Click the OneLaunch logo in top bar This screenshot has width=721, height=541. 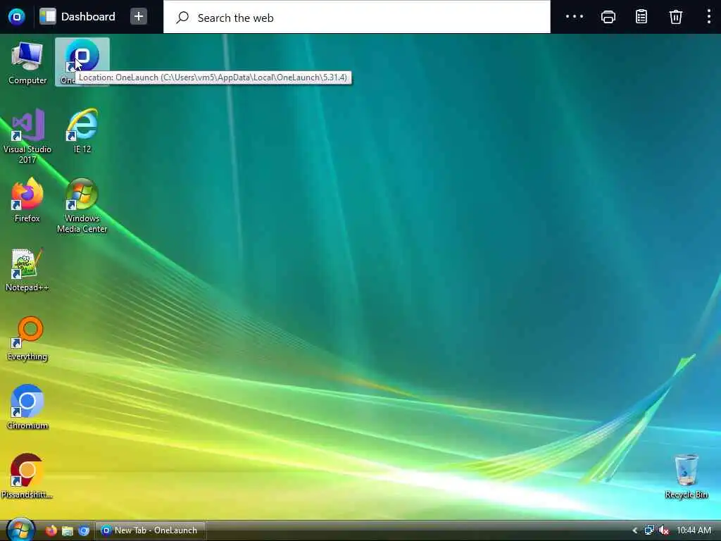pyautogui.click(x=17, y=17)
